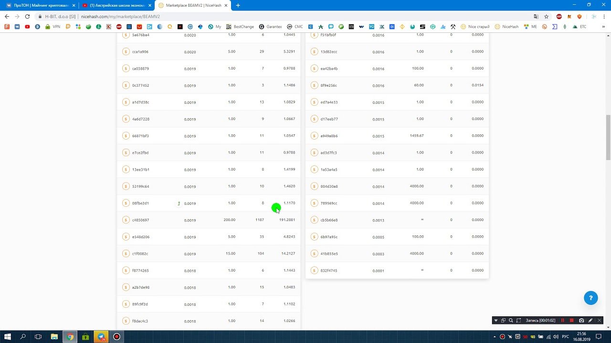
Task: Go back to the previous page
Action: 7,16
